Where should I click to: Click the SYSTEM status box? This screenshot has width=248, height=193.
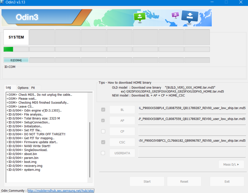(x=16, y=37)
